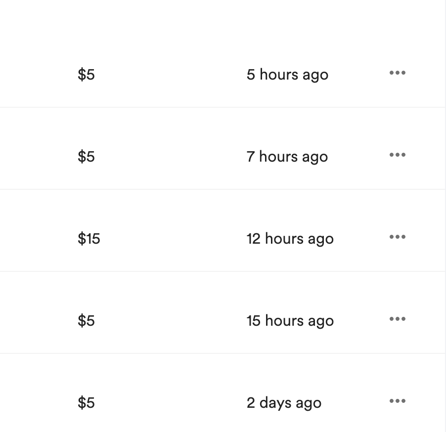
Task: Click the "15 hours ago" timestamp
Action: pos(290,321)
